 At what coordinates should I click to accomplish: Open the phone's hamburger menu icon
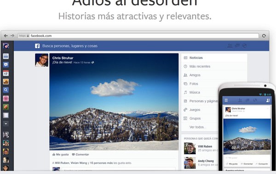(226, 100)
